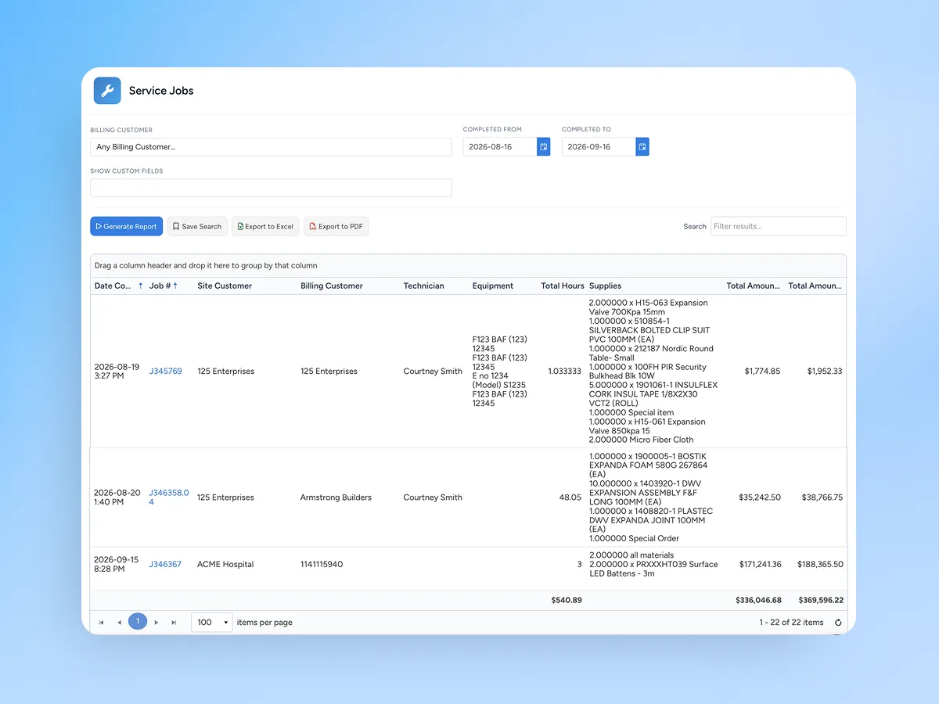Image resolution: width=939 pixels, height=704 pixels.
Task: Go to last page of results
Action: tap(174, 623)
